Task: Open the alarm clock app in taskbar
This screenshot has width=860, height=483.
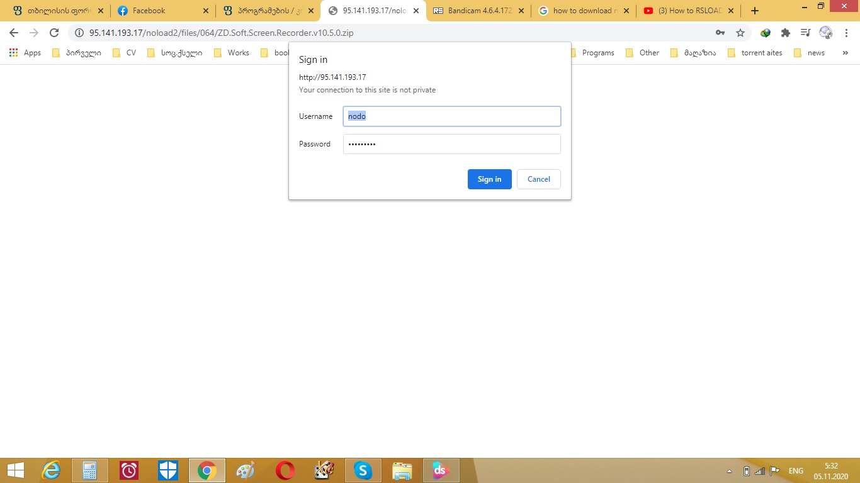Action: (x=129, y=470)
